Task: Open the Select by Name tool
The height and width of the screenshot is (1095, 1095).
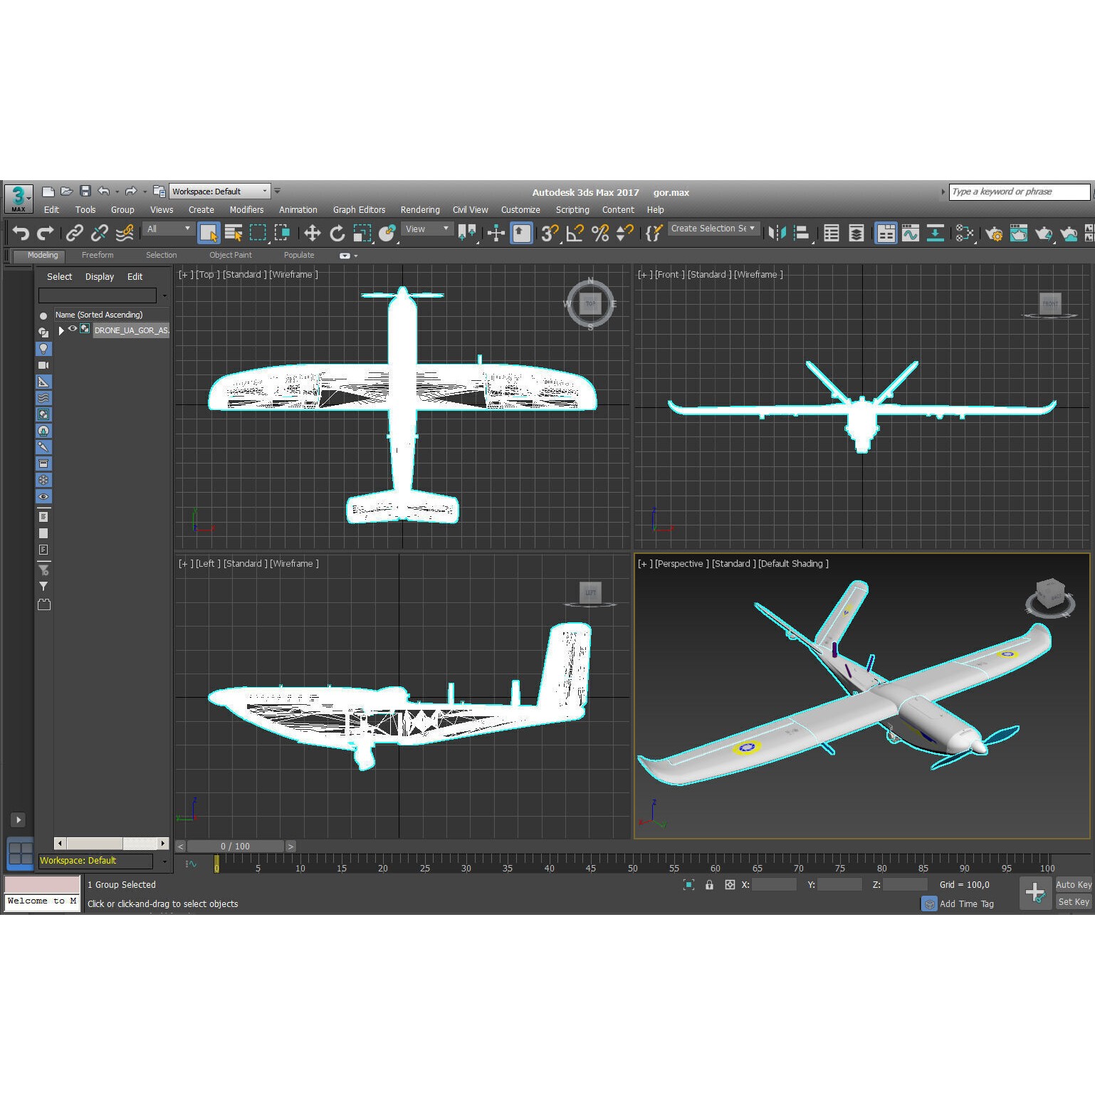Action: point(233,233)
